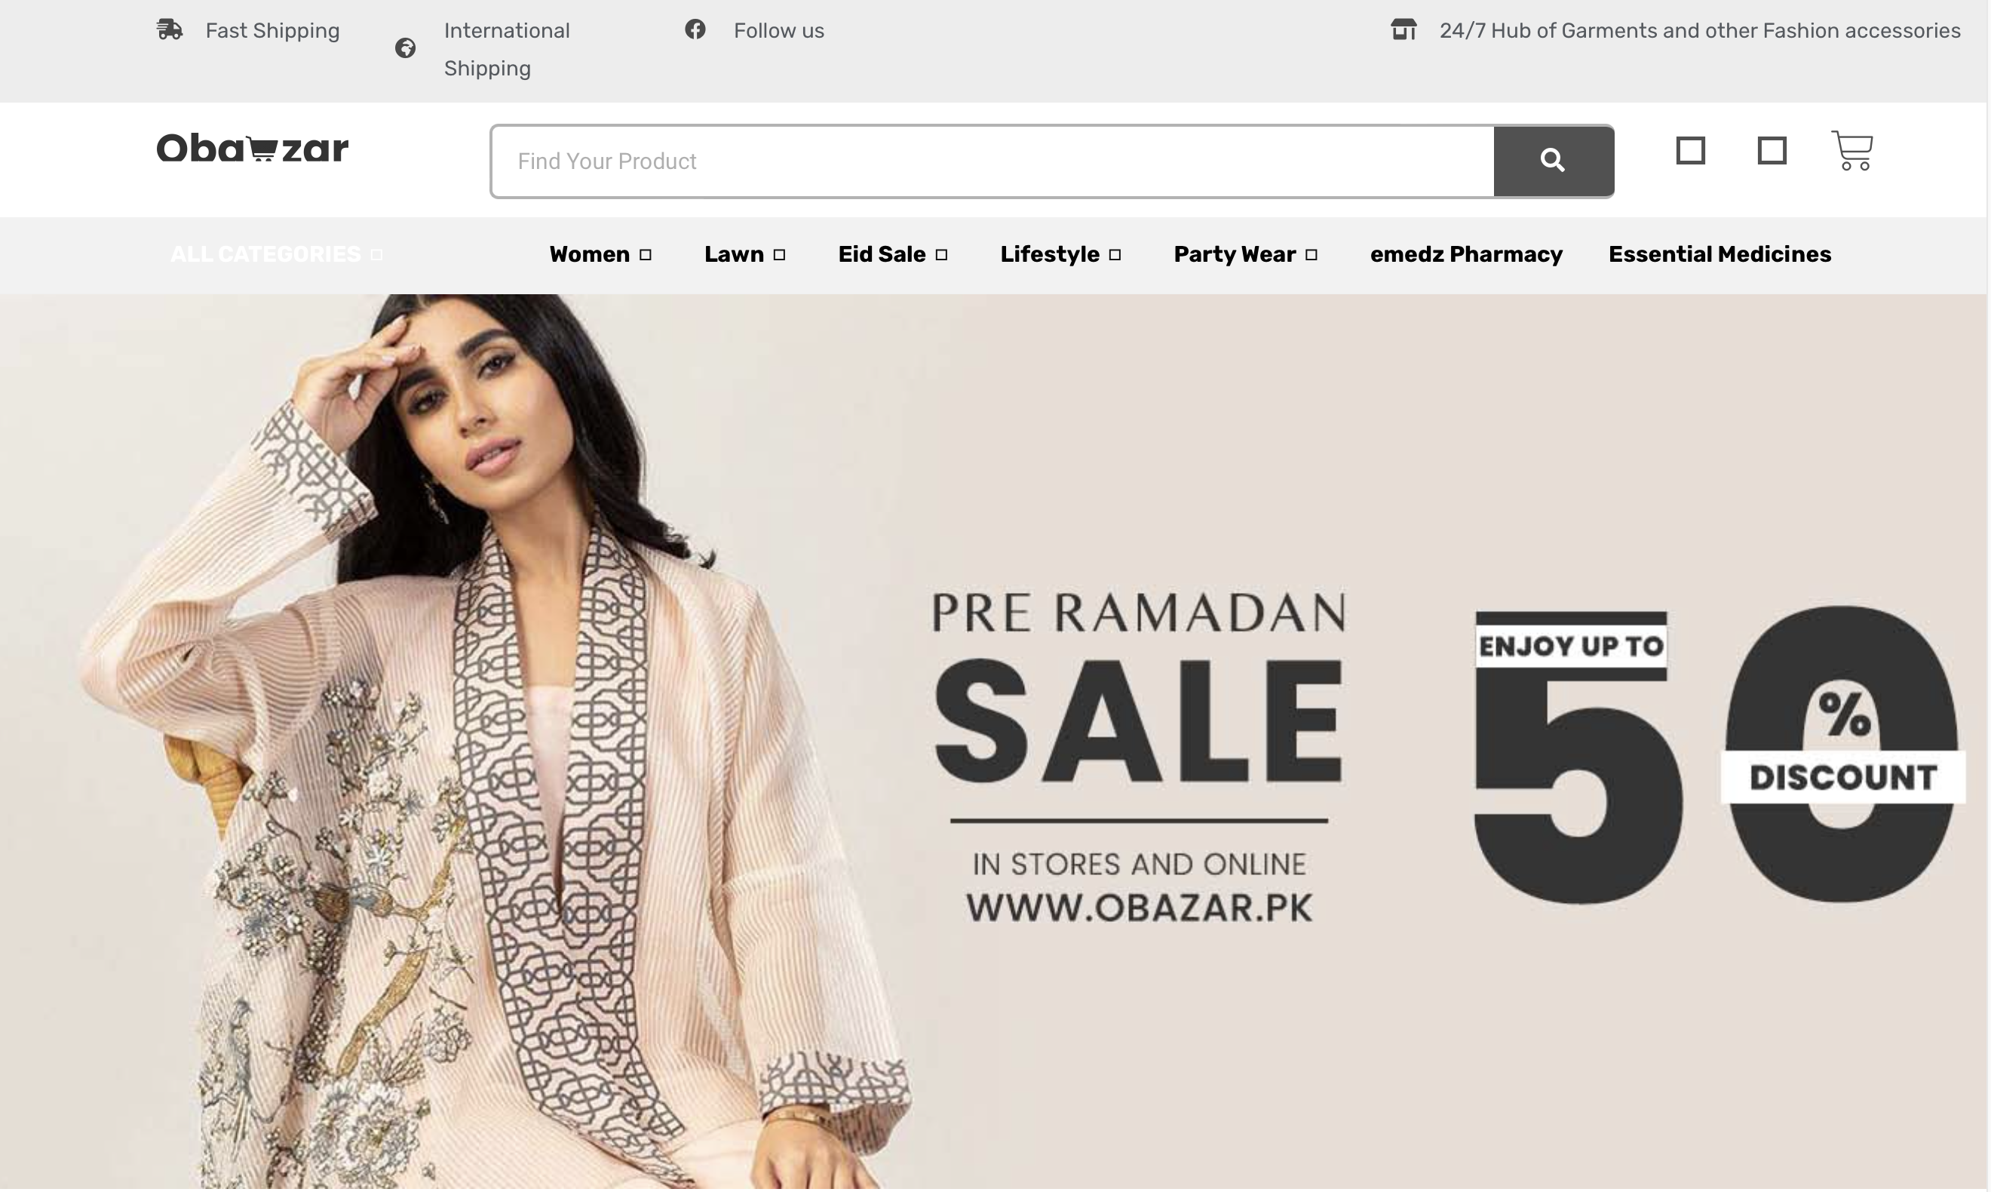Open the Lifestyle menu
The height and width of the screenshot is (1192, 1991).
click(x=1060, y=255)
